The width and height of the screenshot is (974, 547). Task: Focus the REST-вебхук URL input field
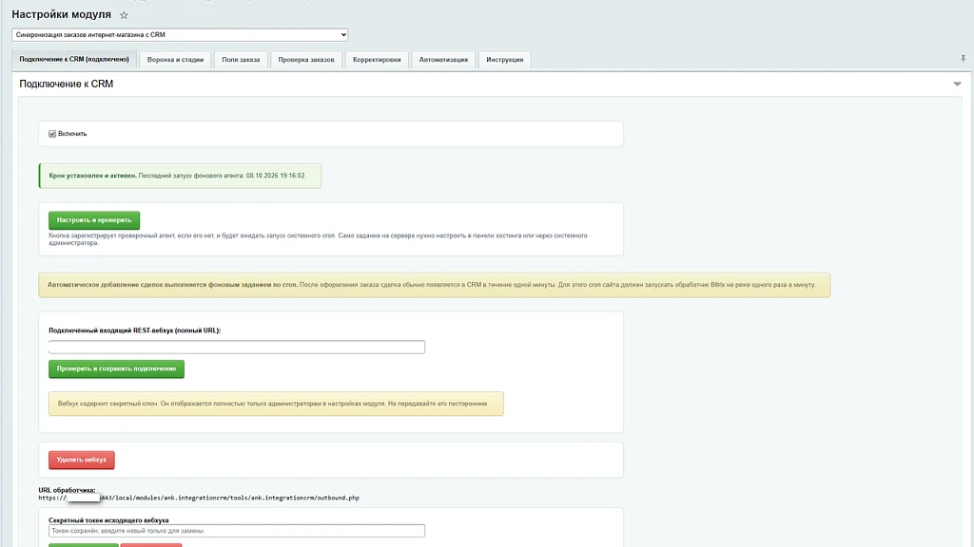(x=237, y=347)
